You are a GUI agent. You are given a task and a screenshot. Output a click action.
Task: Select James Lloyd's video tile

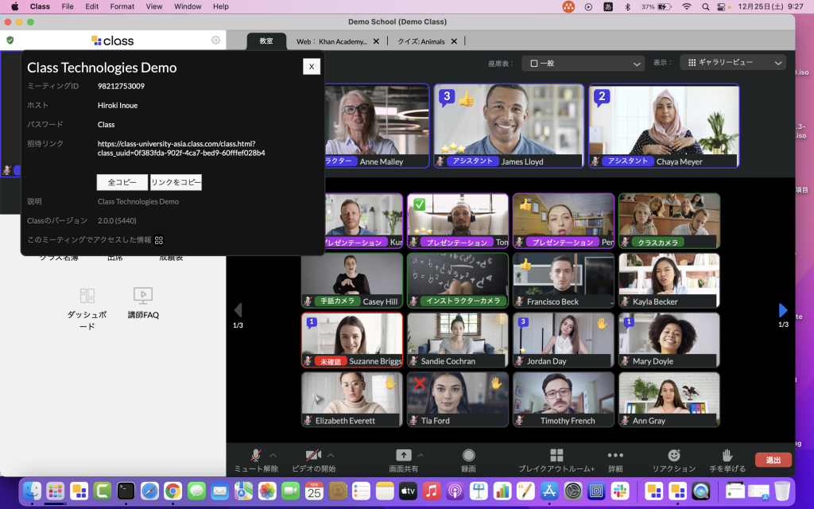click(x=509, y=126)
